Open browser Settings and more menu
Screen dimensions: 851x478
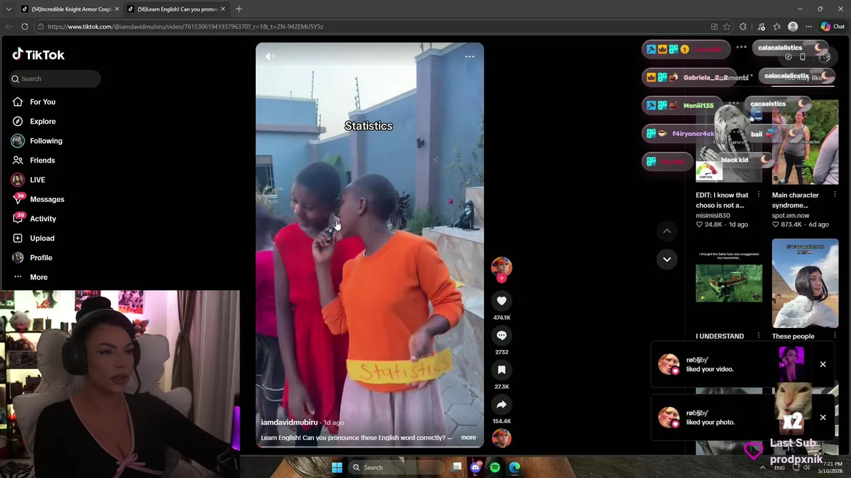coord(808,27)
